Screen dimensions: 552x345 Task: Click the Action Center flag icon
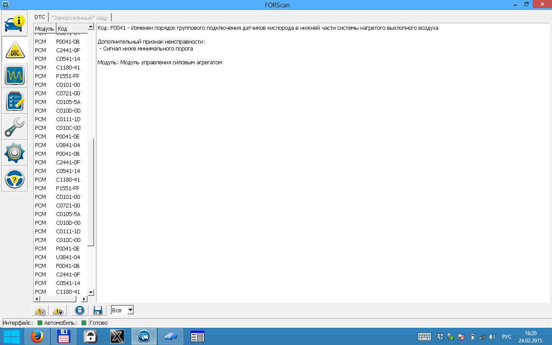[x=461, y=337]
